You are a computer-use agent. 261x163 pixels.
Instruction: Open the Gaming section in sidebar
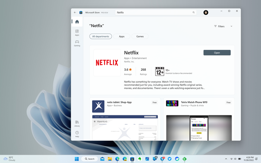click(77, 43)
